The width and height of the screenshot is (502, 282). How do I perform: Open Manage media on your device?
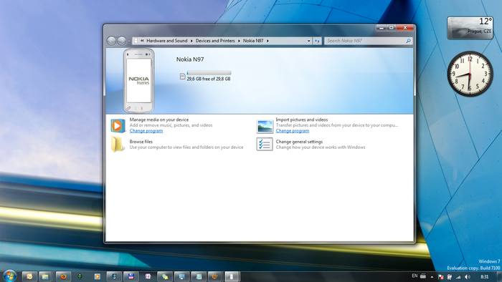(158, 120)
